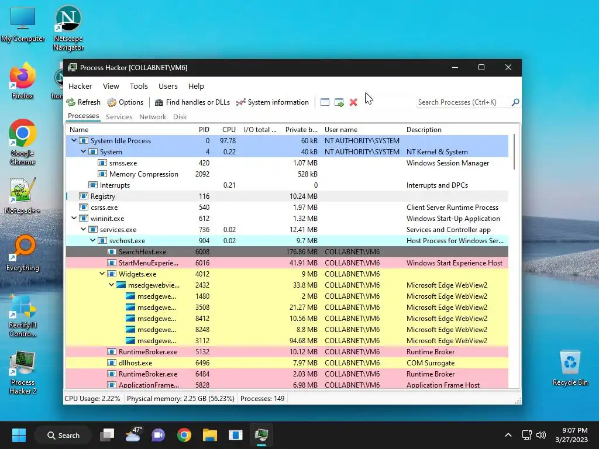Select the ApplicationFrame process row

click(287, 385)
